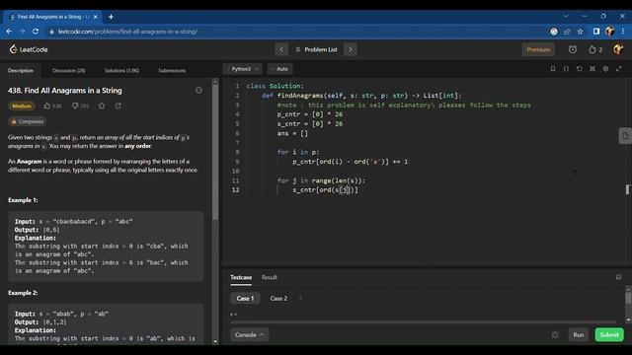This screenshot has height=355, width=632.
Task: Click code line 2 findAnagrams definition
Action: pos(361,96)
